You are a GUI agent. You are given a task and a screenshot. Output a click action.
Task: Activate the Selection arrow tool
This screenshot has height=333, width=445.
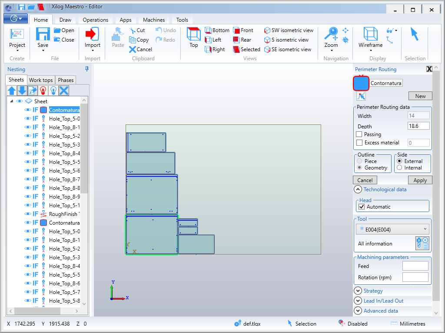pyautogui.click(x=414, y=34)
